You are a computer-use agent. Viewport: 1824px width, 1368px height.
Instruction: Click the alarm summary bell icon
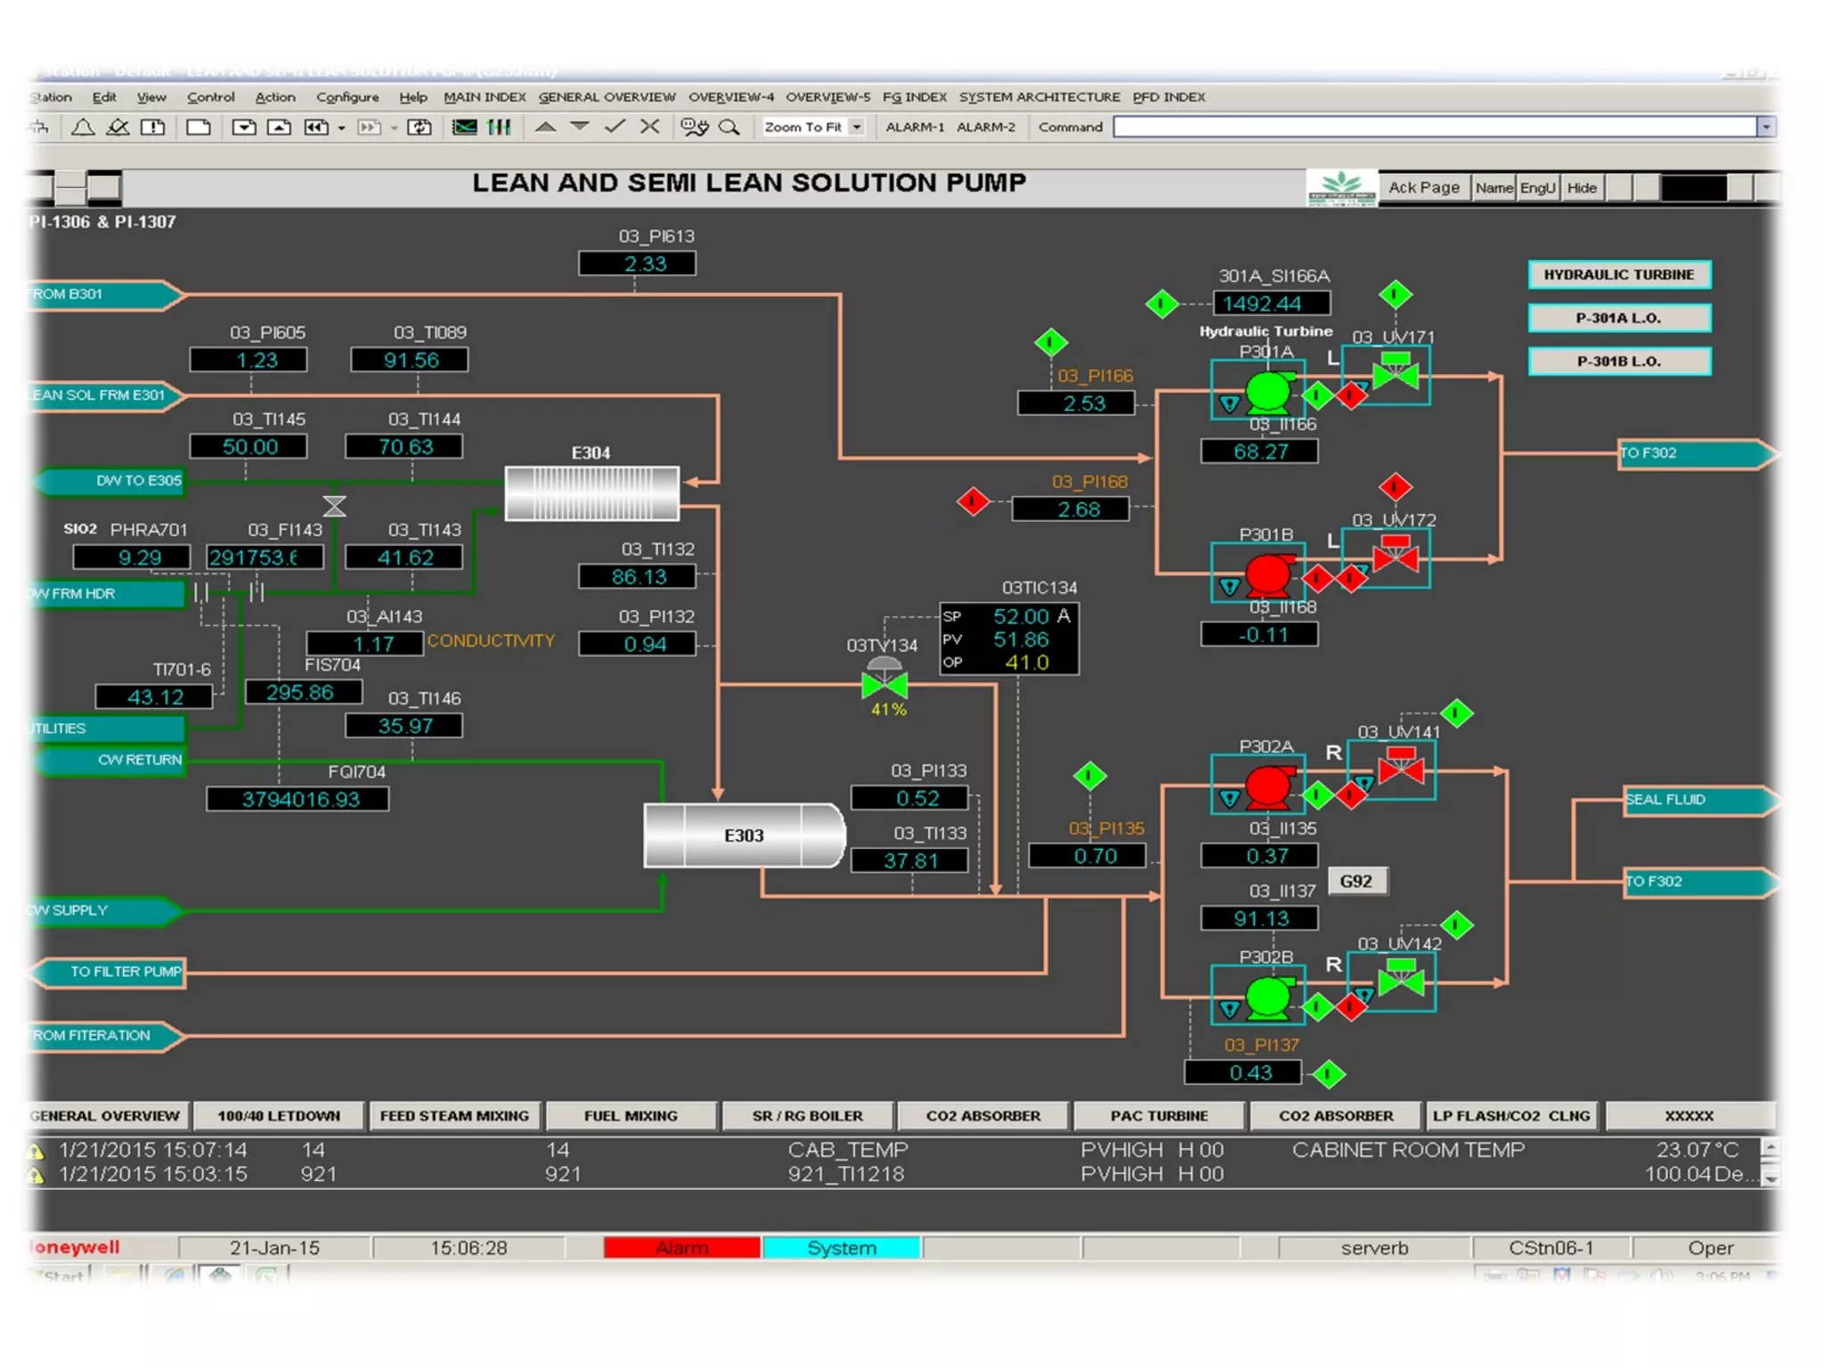tap(83, 127)
